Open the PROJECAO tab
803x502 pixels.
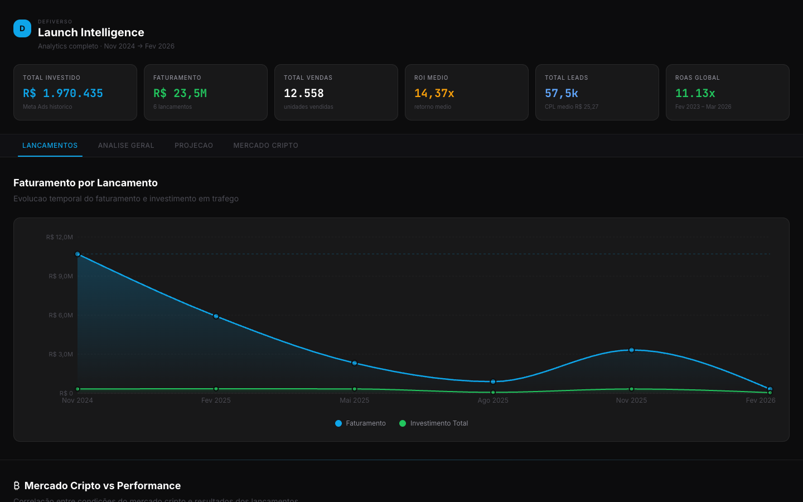(194, 145)
